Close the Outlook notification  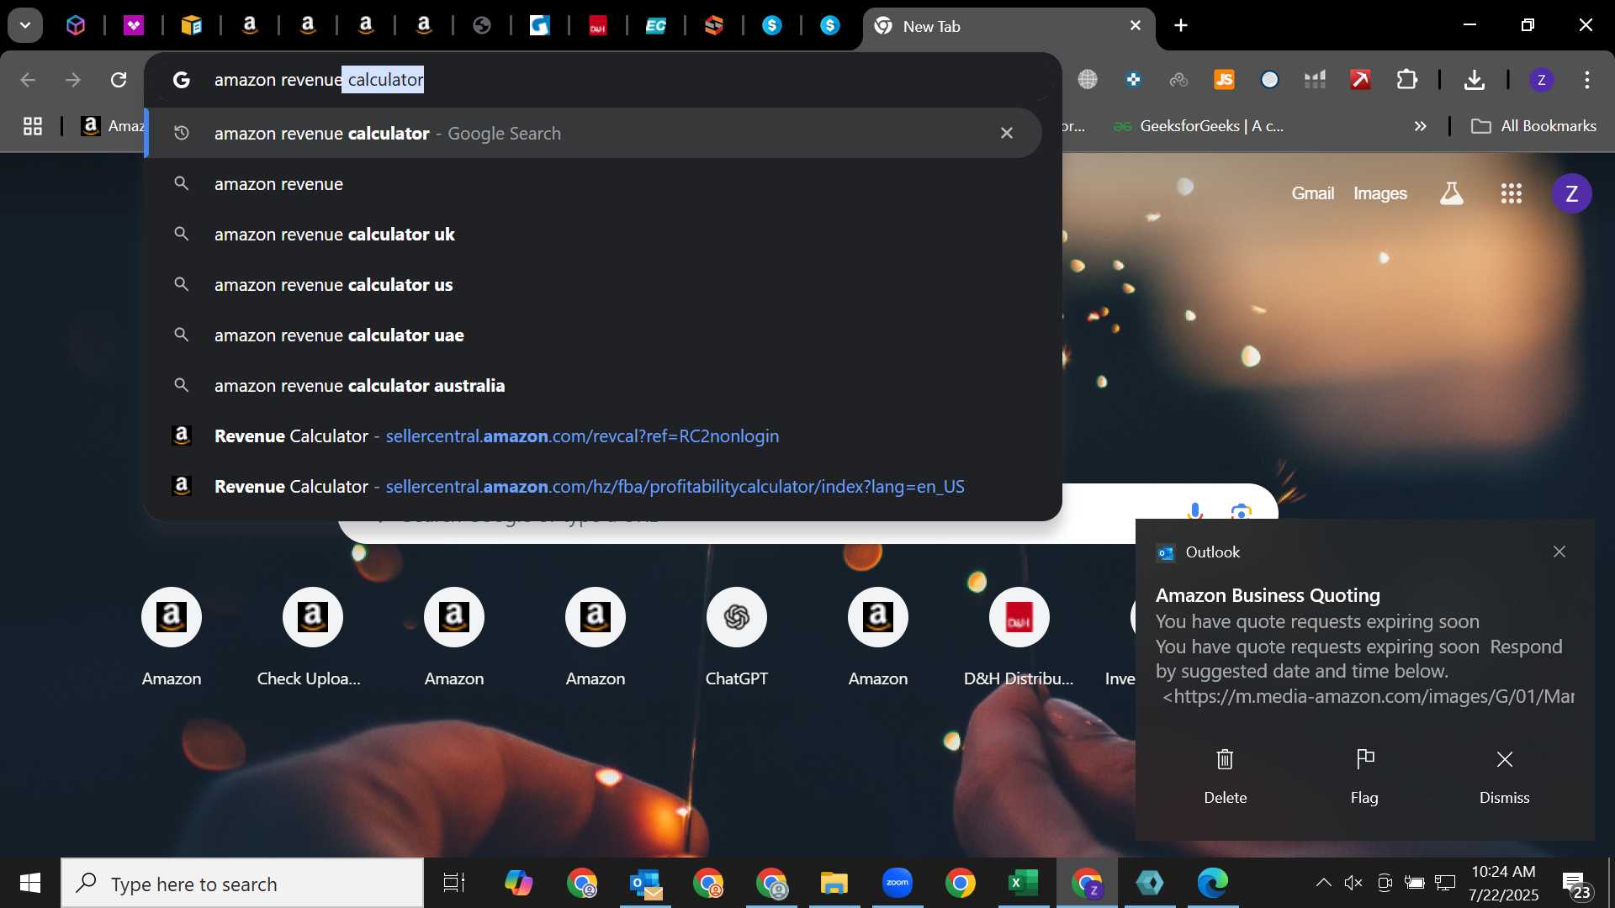pyautogui.click(x=1559, y=552)
